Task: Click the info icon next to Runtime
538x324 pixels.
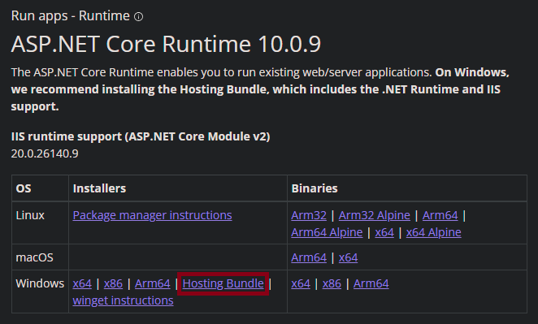Action: coord(138,17)
